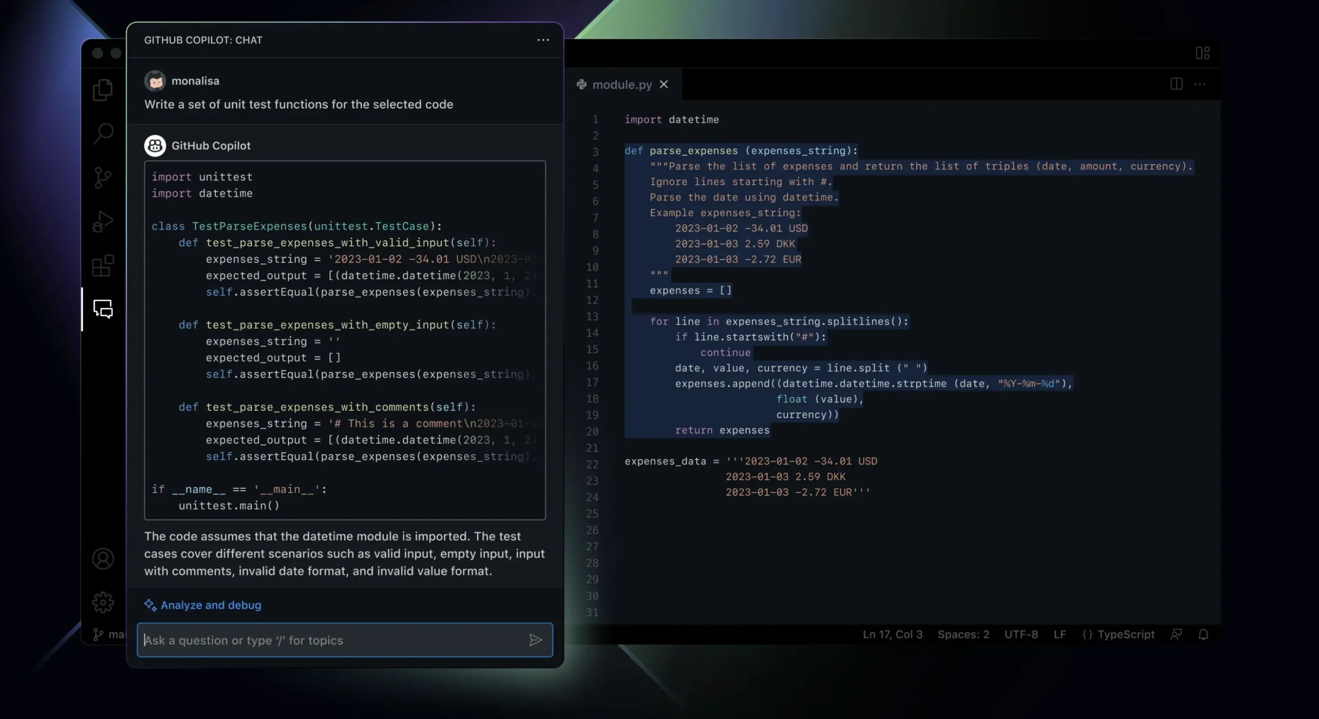The image size is (1319, 719).
Task: Focus the Ask a question input field
Action: 330,640
